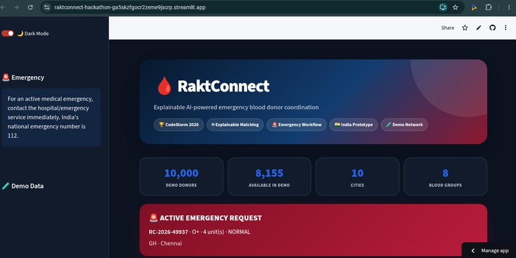Click request ID RC-2026-49937
The width and height of the screenshot is (516, 258).
point(168,232)
